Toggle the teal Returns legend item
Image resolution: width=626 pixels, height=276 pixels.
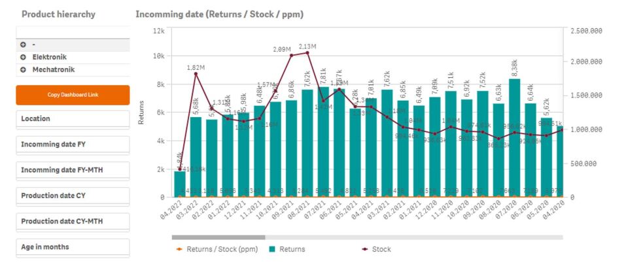tap(287, 249)
